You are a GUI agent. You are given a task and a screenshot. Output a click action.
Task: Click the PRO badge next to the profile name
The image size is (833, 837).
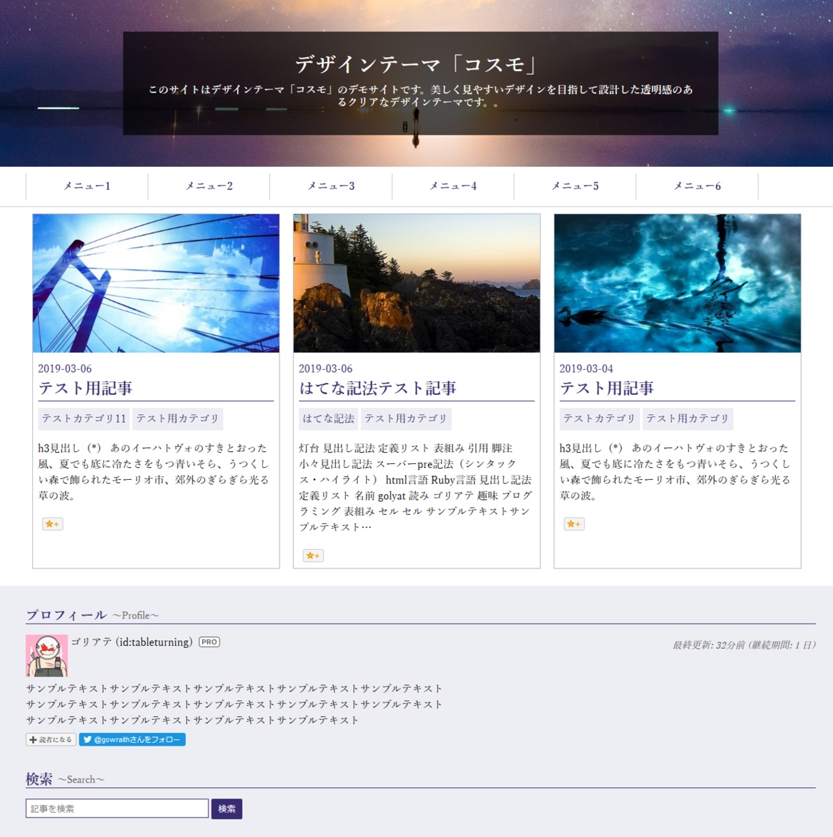[209, 642]
